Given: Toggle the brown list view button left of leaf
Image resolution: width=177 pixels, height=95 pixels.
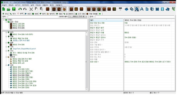Looking at the screenshot, I should tap(59, 9).
